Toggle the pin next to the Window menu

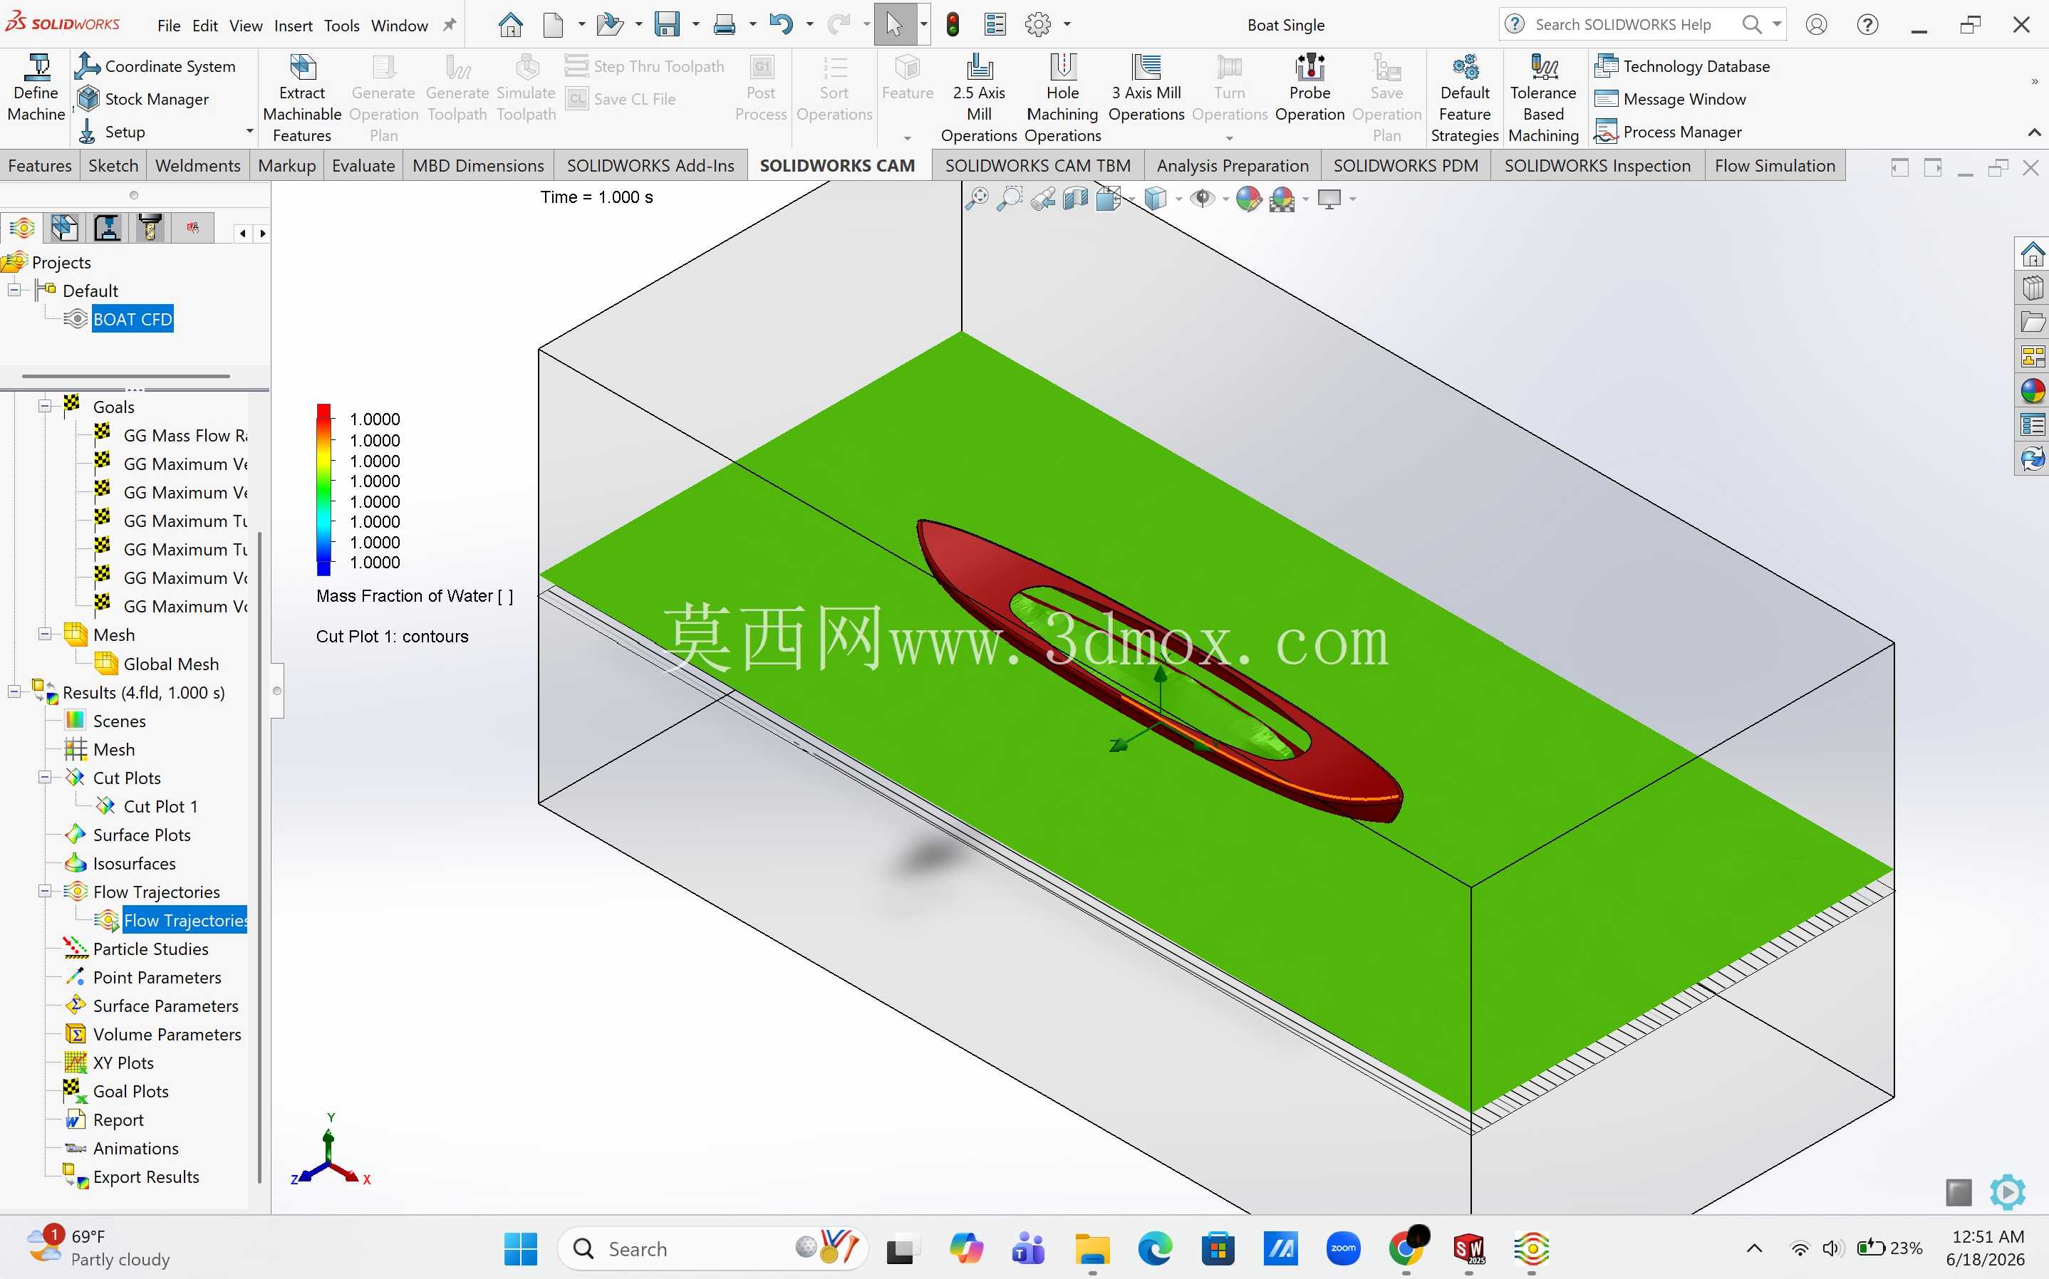coord(450,24)
